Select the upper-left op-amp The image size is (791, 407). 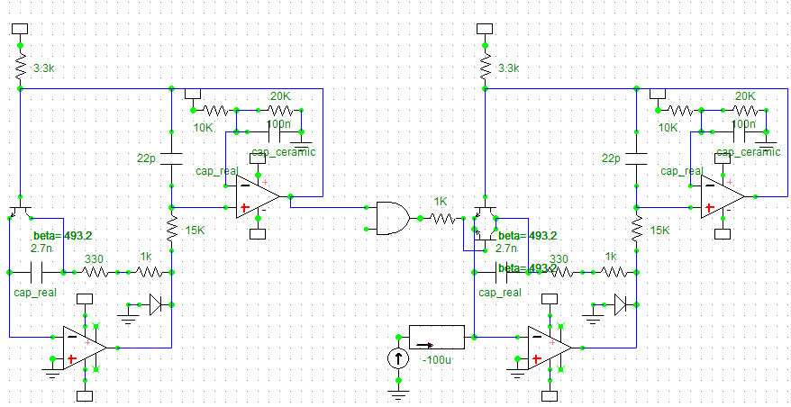pyautogui.click(x=255, y=196)
